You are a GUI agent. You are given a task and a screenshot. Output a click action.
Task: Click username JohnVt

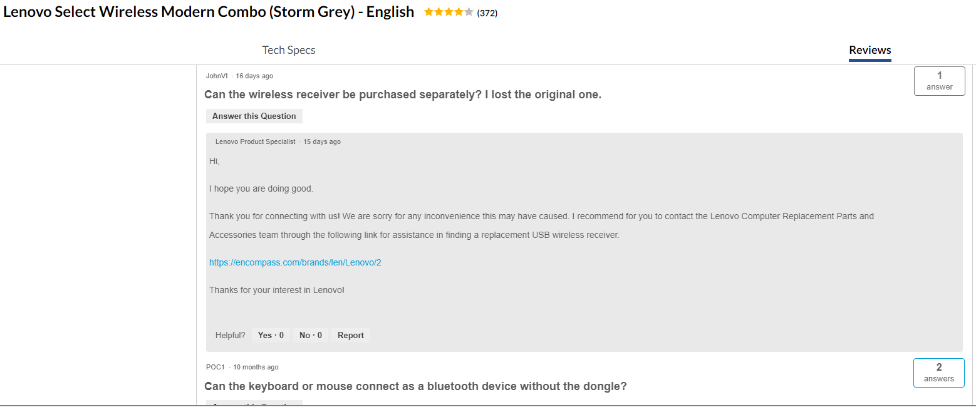coord(215,76)
